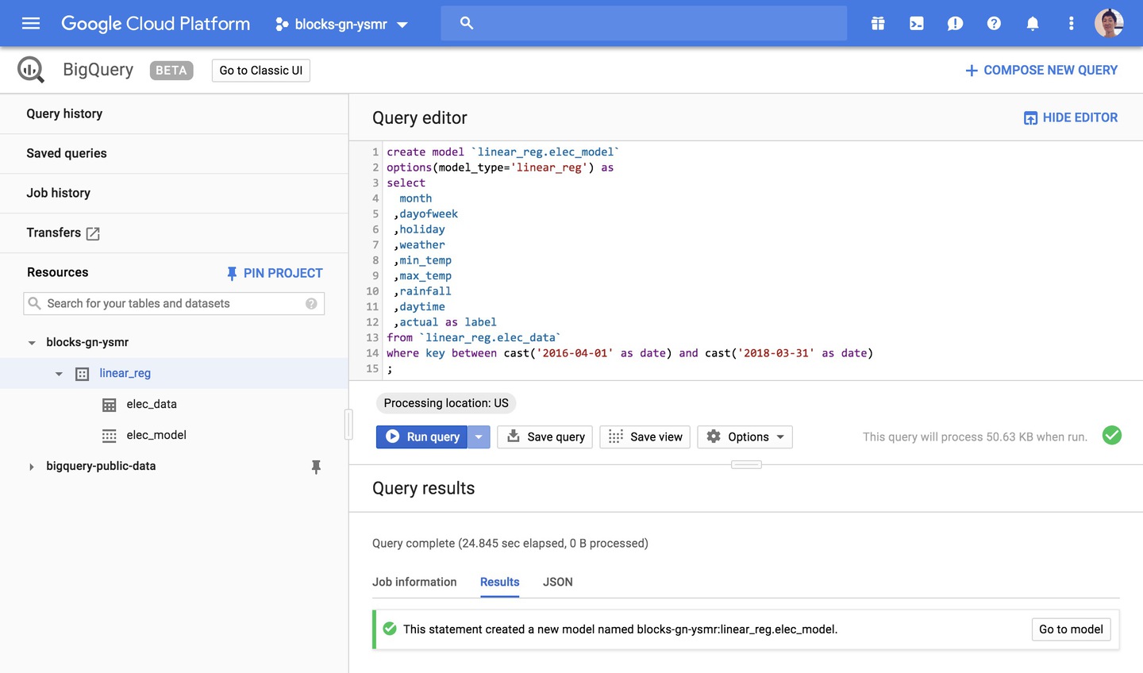This screenshot has height=673, width=1143.
Task: Click the search field help icon
Action: pyautogui.click(x=311, y=303)
